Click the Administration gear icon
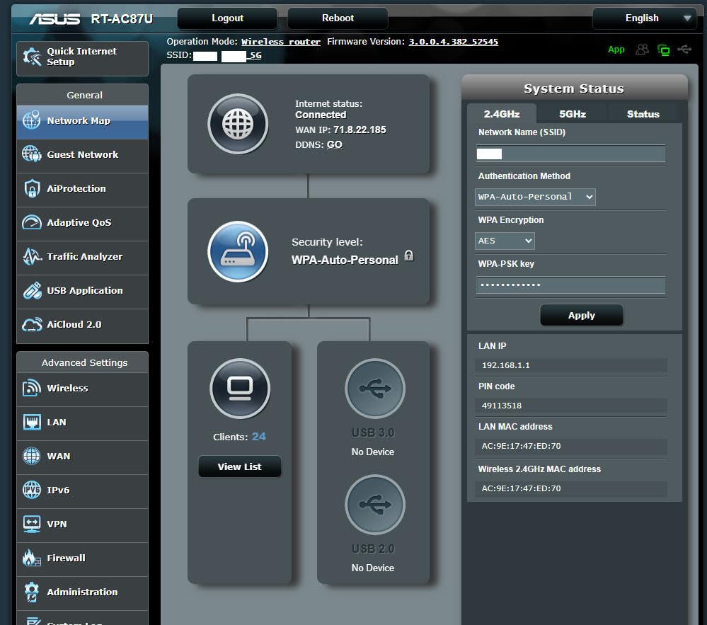The width and height of the screenshot is (707, 625). pyautogui.click(x=32, y=592)
